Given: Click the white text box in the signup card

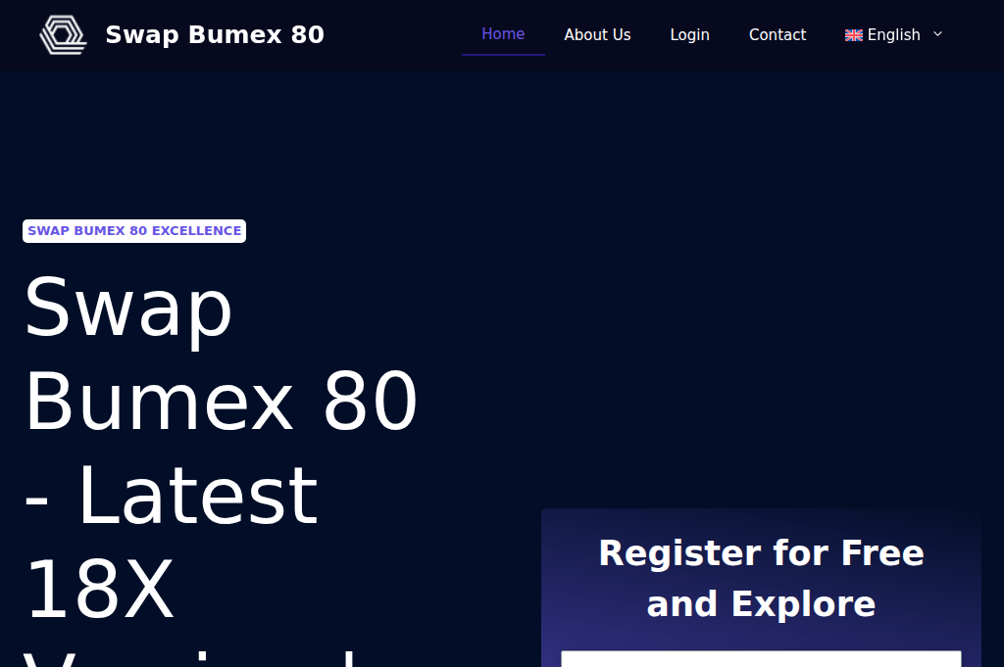Looking at the screenshot, I should coord(761,661).
